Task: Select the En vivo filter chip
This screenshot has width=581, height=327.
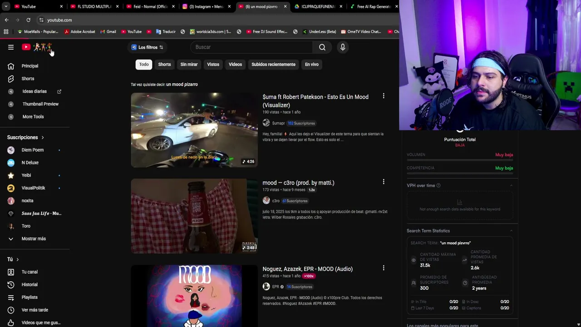Action: (x=311, y=64)
